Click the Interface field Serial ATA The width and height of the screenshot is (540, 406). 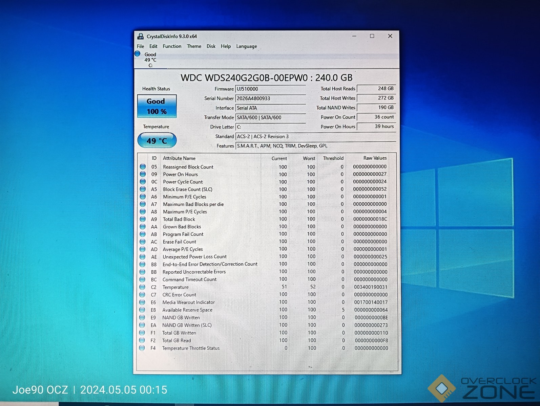(270, 108)
